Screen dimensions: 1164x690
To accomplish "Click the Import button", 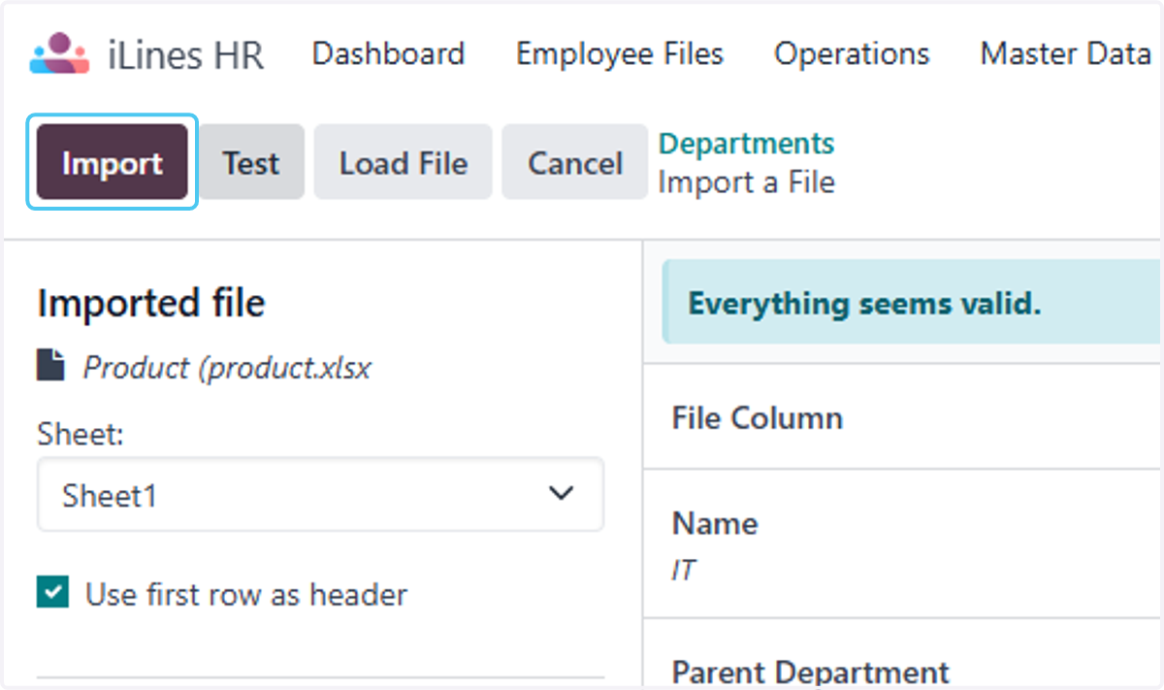I will (x=113, y=162).
